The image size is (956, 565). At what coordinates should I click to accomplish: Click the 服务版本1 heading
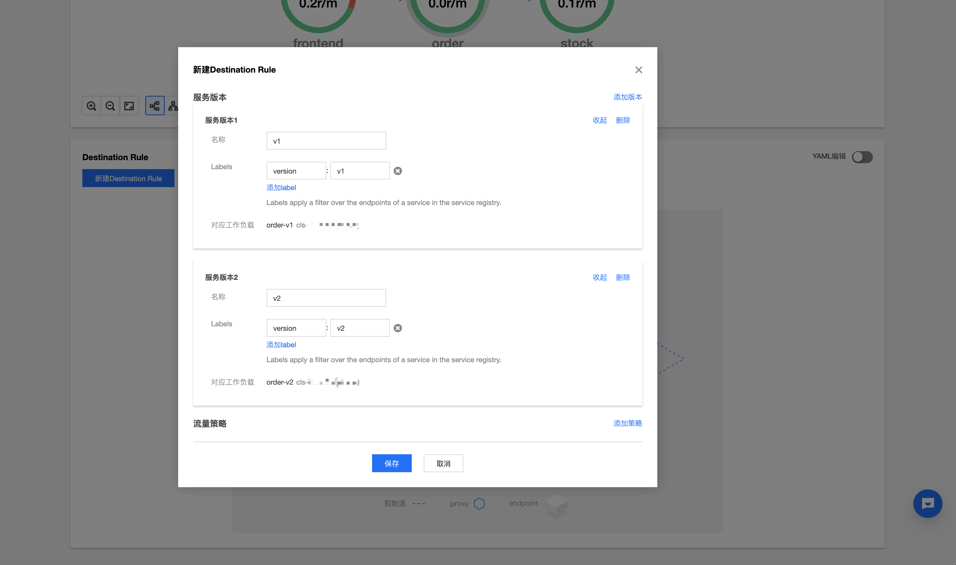221,120
